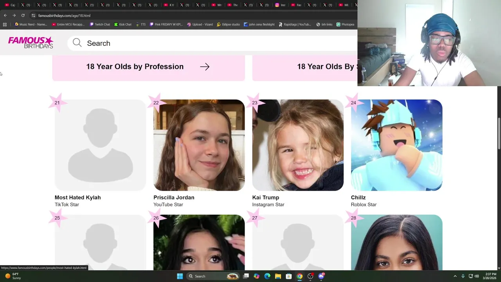This screenshot has width=501, height=282.
Task: Switch to the YouTube tab labeled Fas
Action: click(x=296, y=5)
